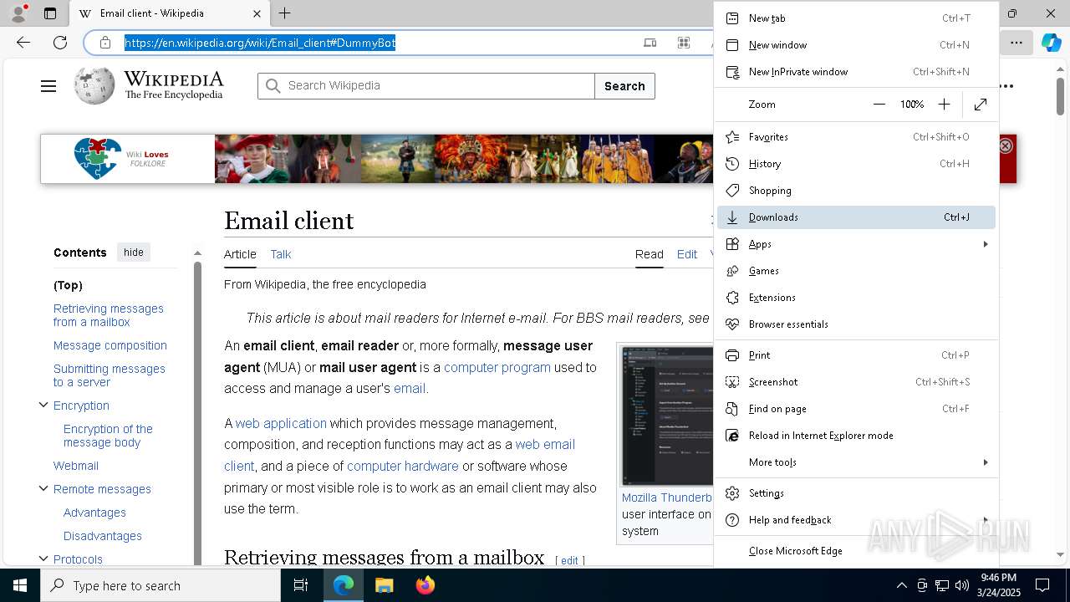
Task: Follow the web application link
Action: click(281, 423)
